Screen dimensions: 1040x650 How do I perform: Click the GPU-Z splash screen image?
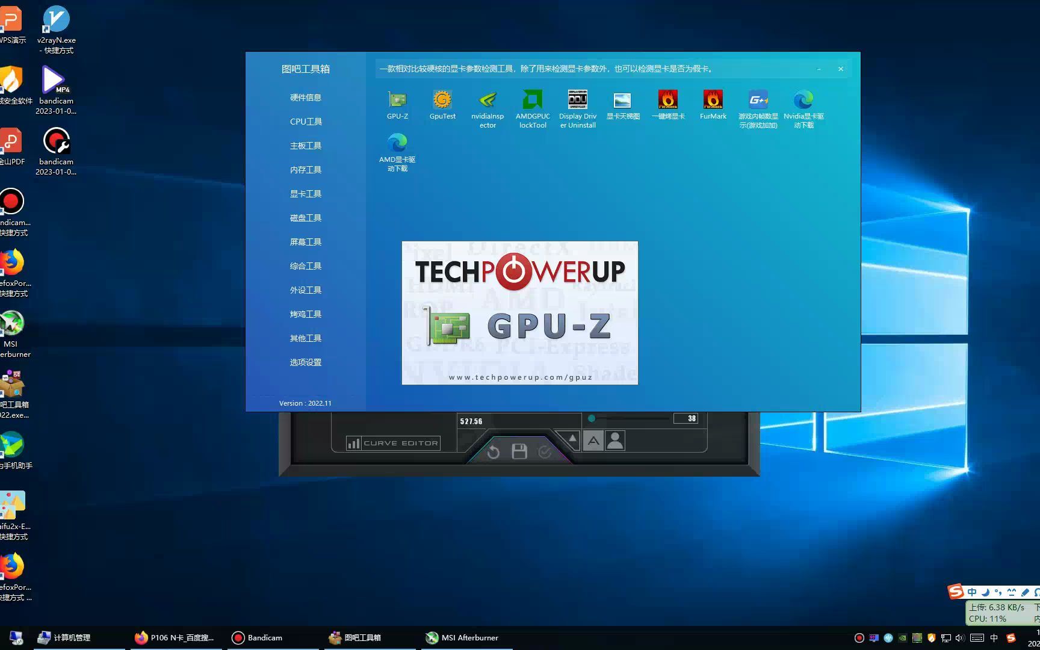click(x=520, y=313)
